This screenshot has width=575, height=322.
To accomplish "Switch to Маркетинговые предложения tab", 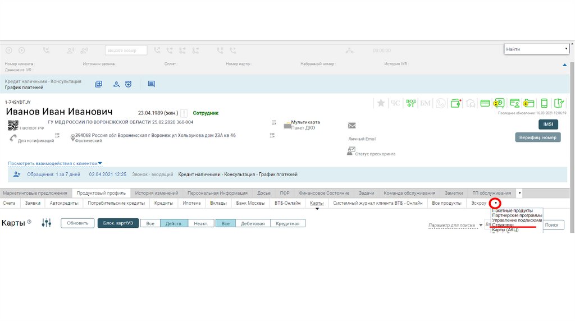I will click(x=35, y=193).
